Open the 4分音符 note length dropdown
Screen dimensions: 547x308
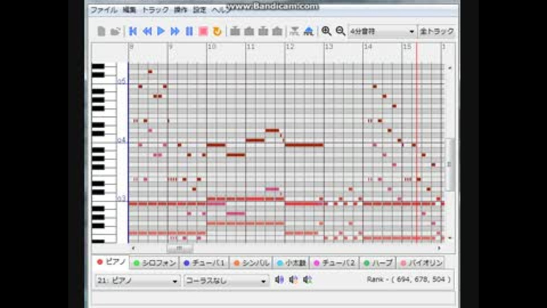382,31
